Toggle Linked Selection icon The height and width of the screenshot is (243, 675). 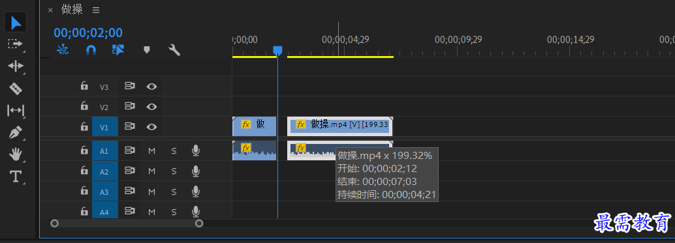coord(118,50)
